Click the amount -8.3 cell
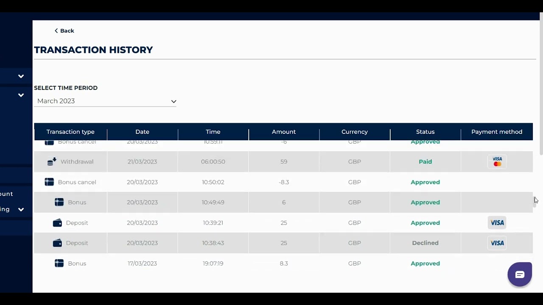The height and width of the screenshot is (305, 543). coord(284,182)
